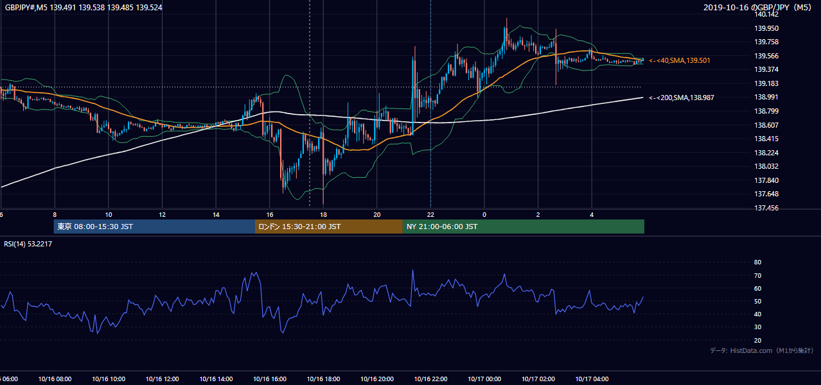Click price axis value 139.374
The width and height of the screenshot is (821, 385).
(768, 69)
